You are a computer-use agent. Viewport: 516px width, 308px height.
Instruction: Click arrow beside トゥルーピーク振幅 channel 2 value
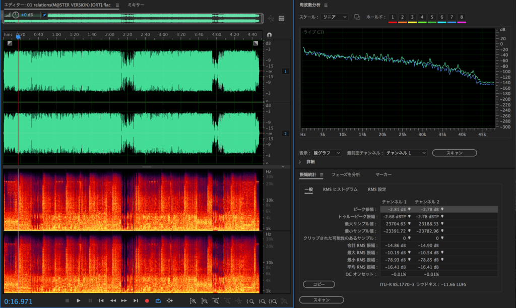point(442,217)
